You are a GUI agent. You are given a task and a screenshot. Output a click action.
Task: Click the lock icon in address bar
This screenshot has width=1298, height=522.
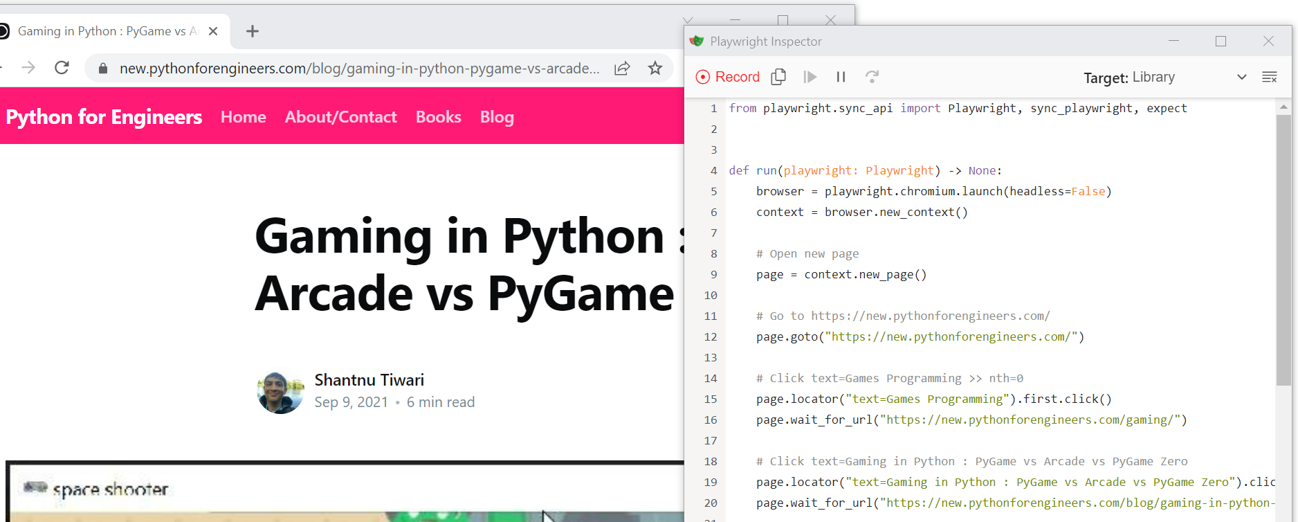(103, 69)
